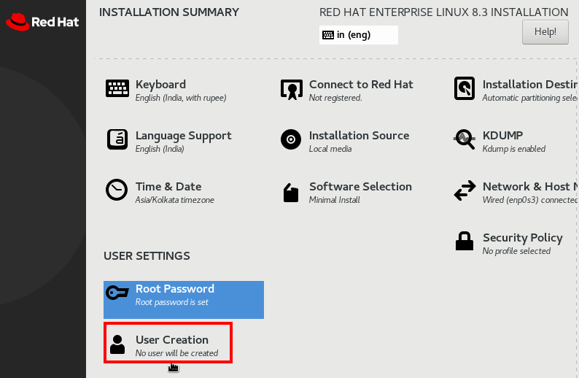Image resolution: width=579 pixels, height=378 pixels.
Task: Click the Help! button
Action: click(x=545, y=32)
